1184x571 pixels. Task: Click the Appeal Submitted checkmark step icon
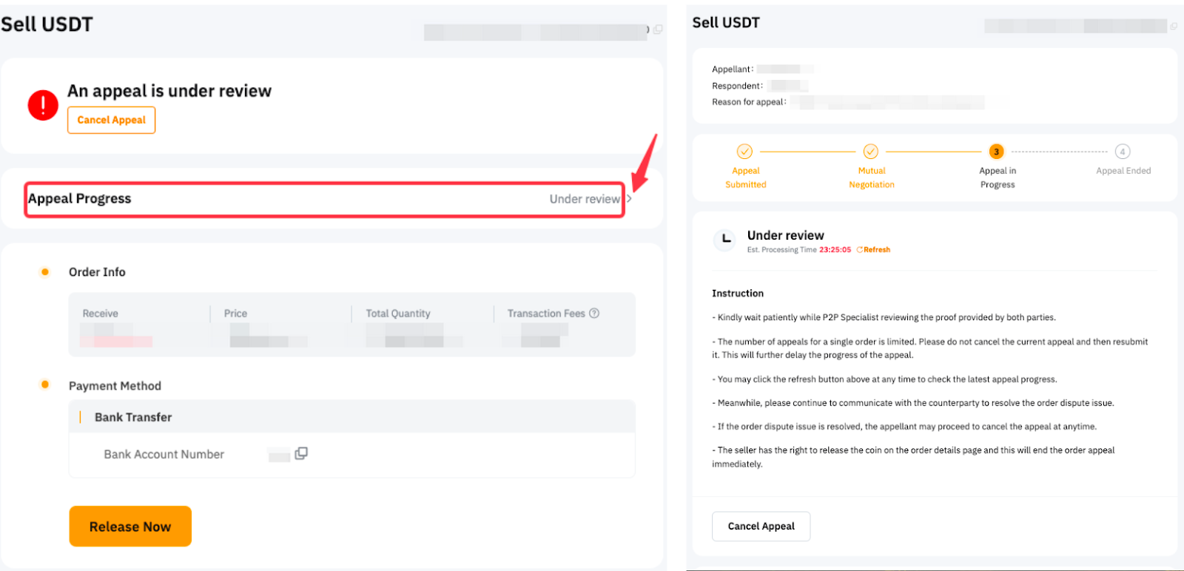tap(744, 152)
